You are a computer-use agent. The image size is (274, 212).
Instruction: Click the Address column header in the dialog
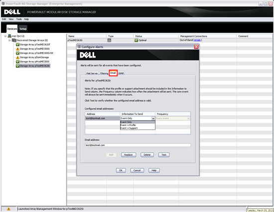(103, 114)
